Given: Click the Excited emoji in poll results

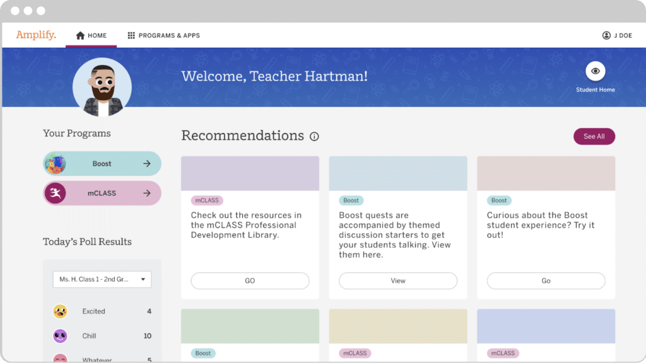Looking at the screenshot, I should [60, 311].
